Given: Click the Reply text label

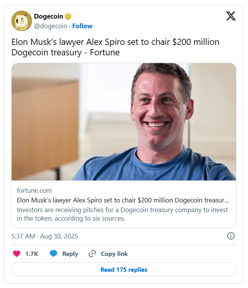Looking at the screenshot, I should 70,254.
